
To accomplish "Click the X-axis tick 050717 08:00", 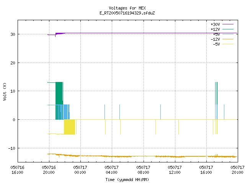I will (x=143, y=170).
